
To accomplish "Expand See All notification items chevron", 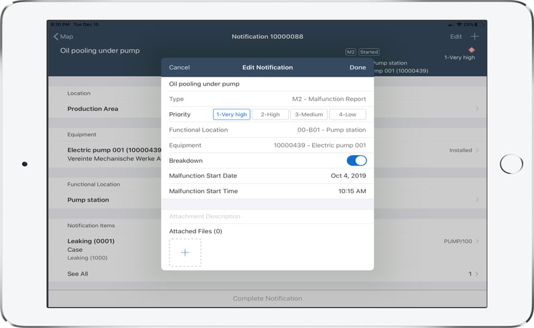I will pyautogui.click(x=477, y=274).
